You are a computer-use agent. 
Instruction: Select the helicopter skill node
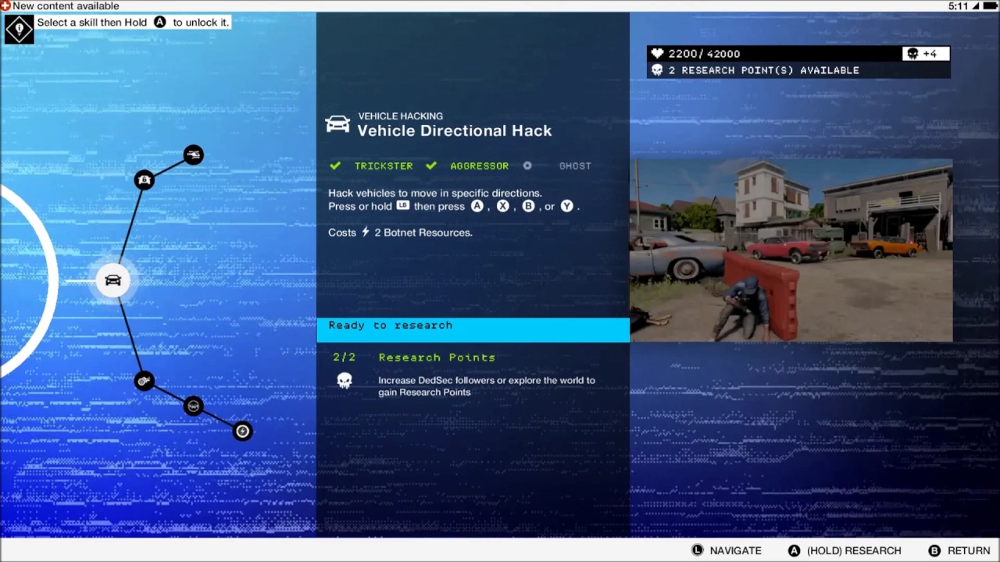[194, 155]
